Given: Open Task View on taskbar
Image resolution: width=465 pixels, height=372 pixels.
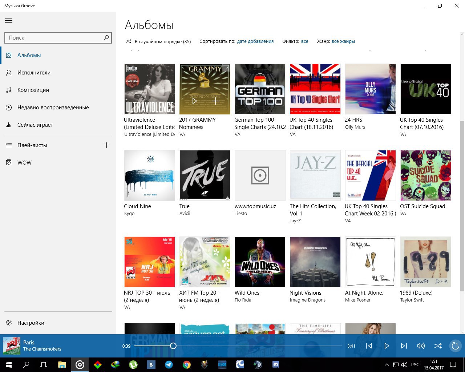Looking at the screenshot, I should click(x=44, y=365).
